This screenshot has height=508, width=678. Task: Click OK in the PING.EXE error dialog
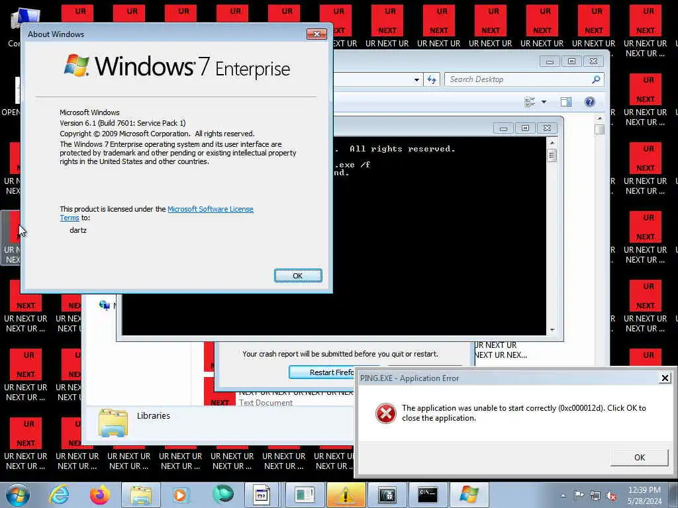[x=639, y=457]
